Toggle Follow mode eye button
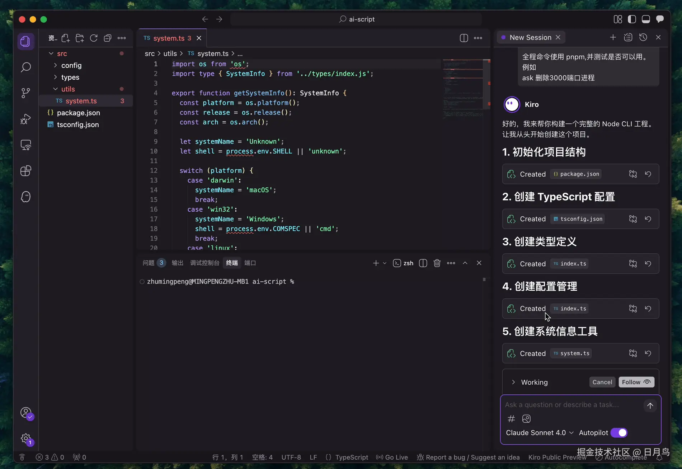The image size is (682, 469). (636, 382)
